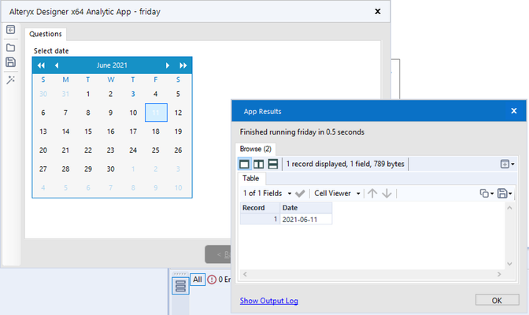The width and height of the screenshot is (529, 315).
Task: Click the OK button in App Results
Action: point(497,300)
